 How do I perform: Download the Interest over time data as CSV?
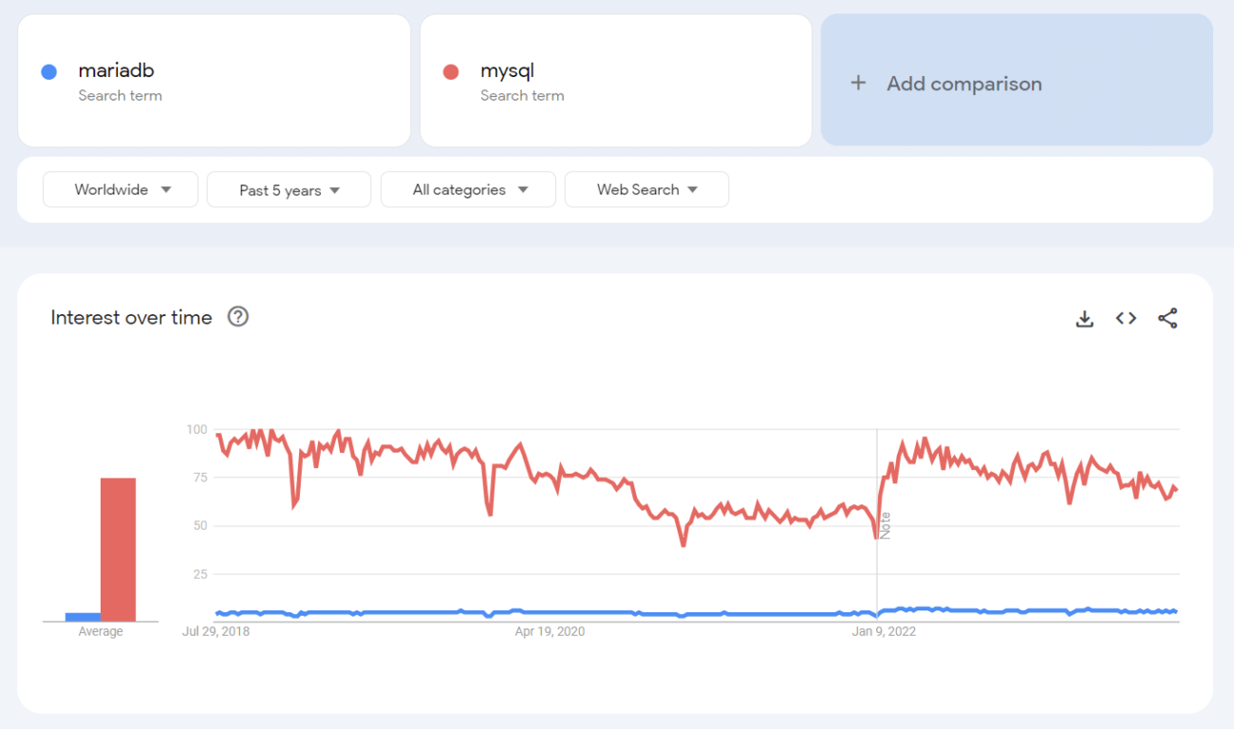click(1084, 318)
